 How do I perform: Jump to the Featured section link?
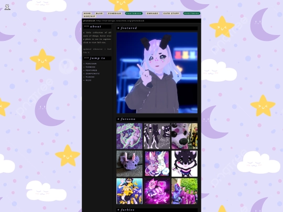(x=91, y=70)
